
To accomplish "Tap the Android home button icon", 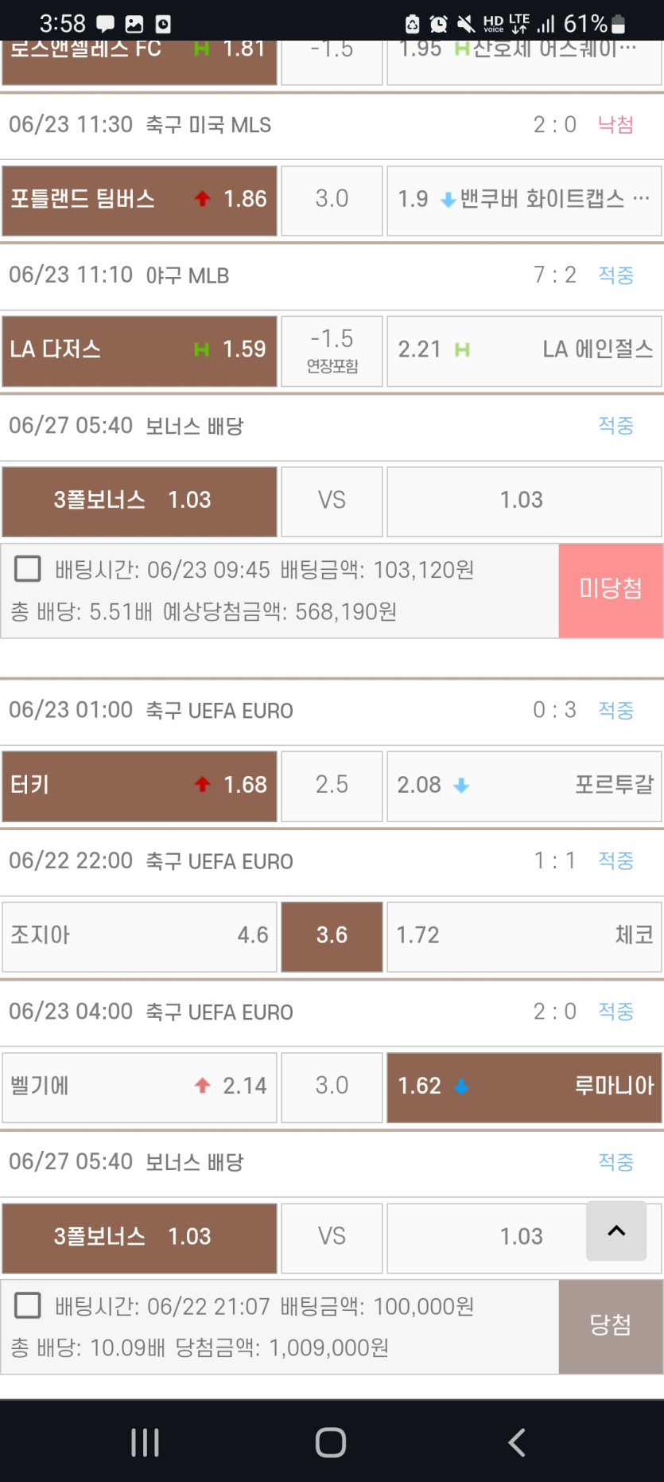I will (331, 1441).
